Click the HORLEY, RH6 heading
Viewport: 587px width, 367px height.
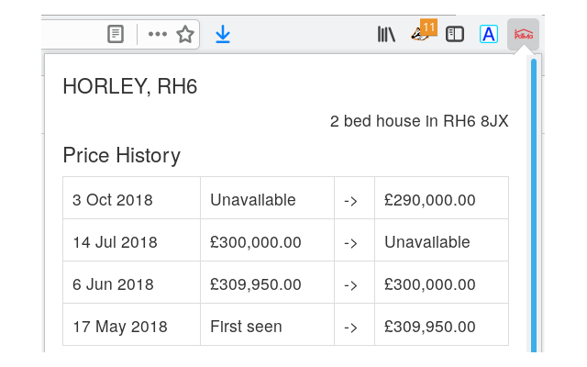point(130,86)
